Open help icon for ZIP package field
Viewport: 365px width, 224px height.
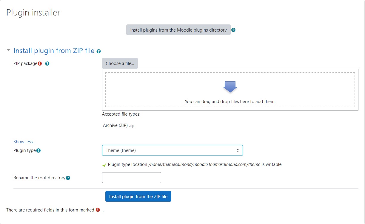click(47, 63)
